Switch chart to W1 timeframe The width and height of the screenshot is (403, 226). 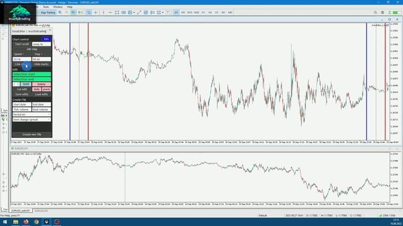tap(224, 13)
